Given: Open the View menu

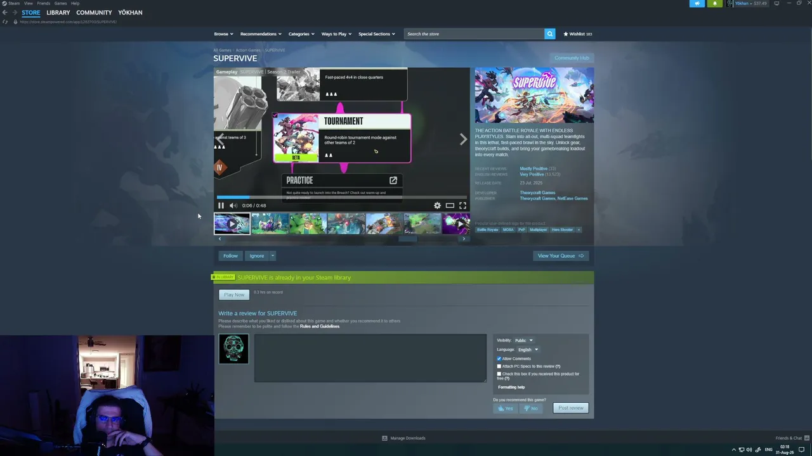Looking at the screenshot, I should pos(29,3).
